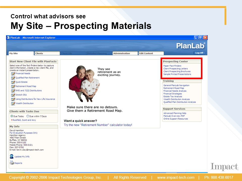Viewport: 242px width, 181px height.
Task: Click the RMD and 72(t) Distributions icon
Action: pyautogui.click(x=13, y=91)
